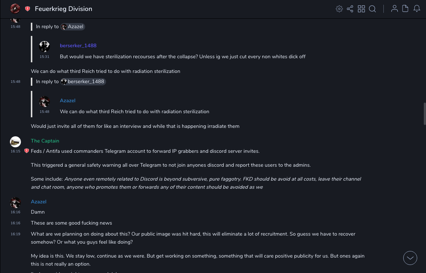Select the Azazel username above 'Damn'
Image resolution: width=426 pixels, height=273 pixels.
pos(39,202)
